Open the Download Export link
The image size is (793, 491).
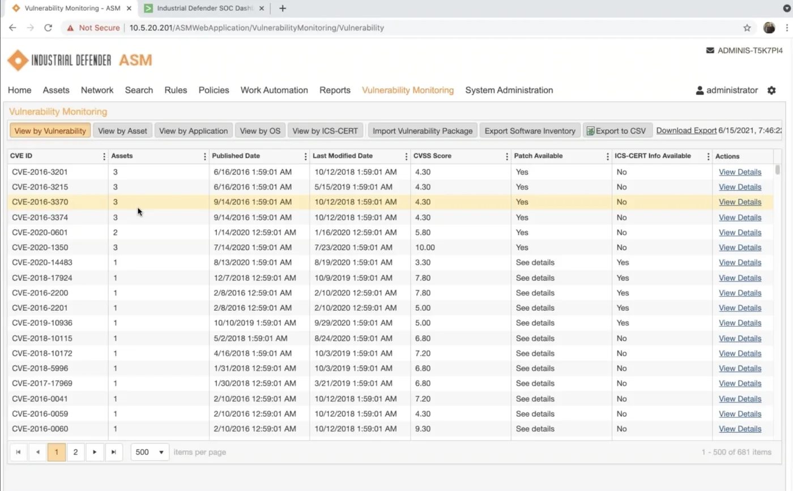click(x=687, y=131)
